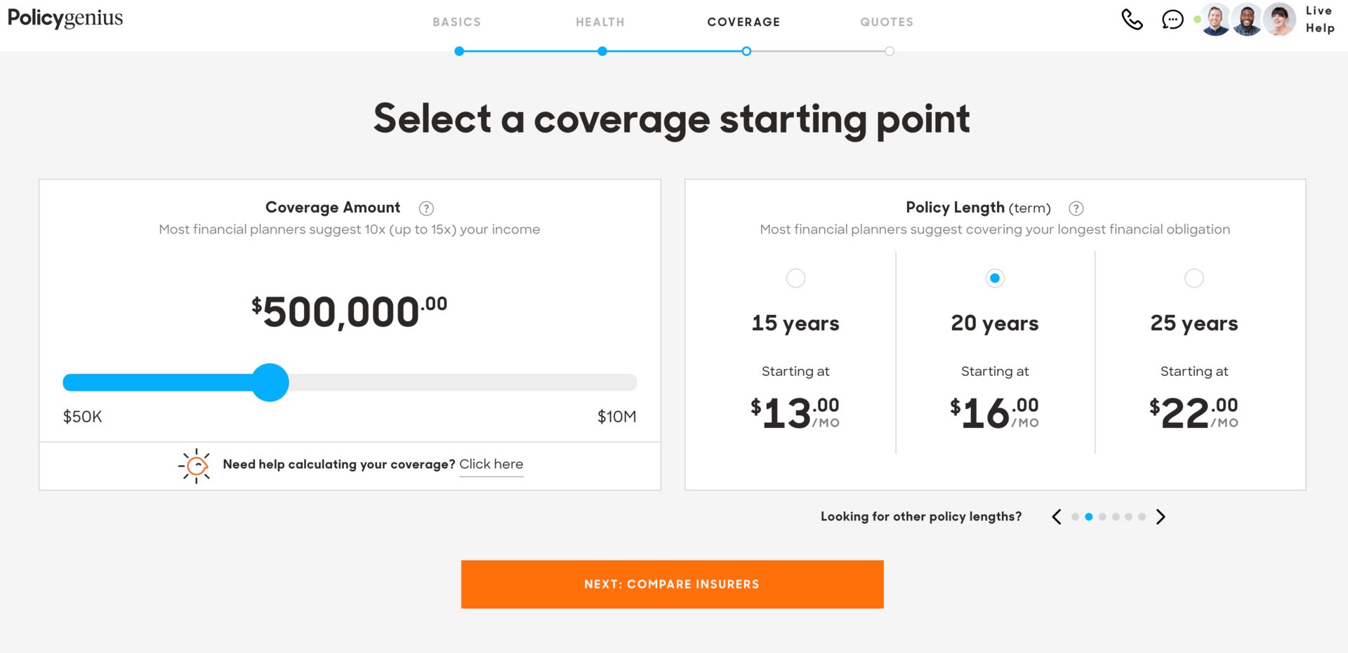1348x653 pixels.
Task: Click the Policy Length help question mark
Action: point(1076,208)
